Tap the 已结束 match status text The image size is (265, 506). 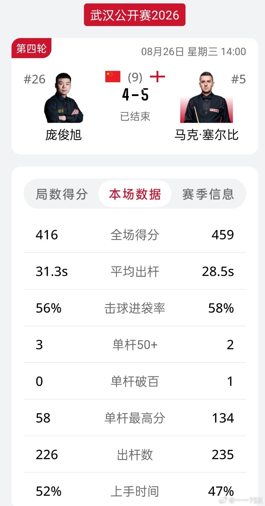pyautogui.click(x=135, y=117)
